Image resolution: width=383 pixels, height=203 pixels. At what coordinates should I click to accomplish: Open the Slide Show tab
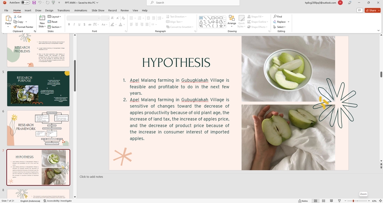tap(98, 10)
